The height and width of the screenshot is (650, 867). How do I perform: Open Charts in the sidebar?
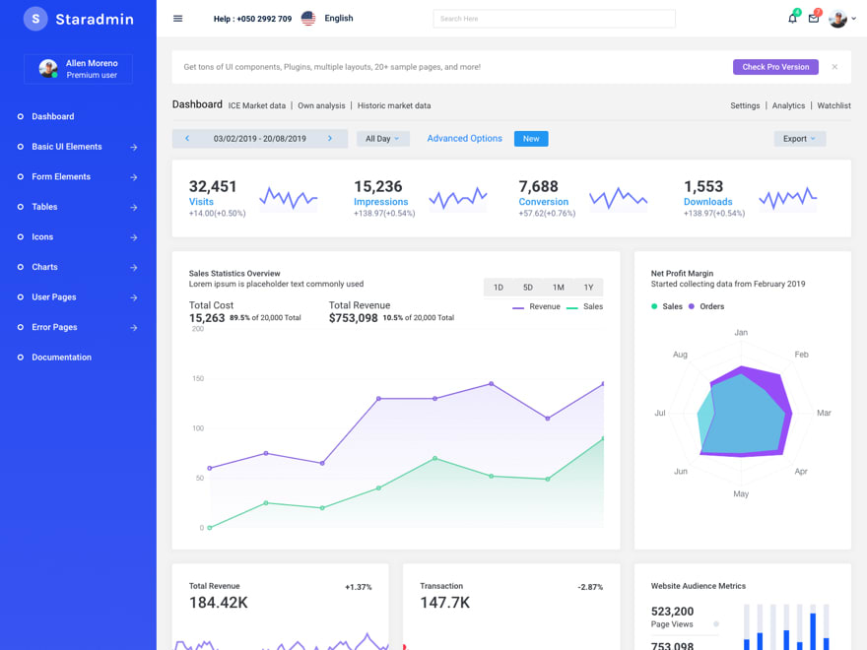point(78,267)
